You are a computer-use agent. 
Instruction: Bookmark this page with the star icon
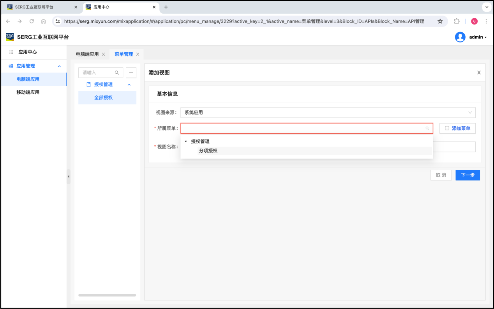coord(440,21)
